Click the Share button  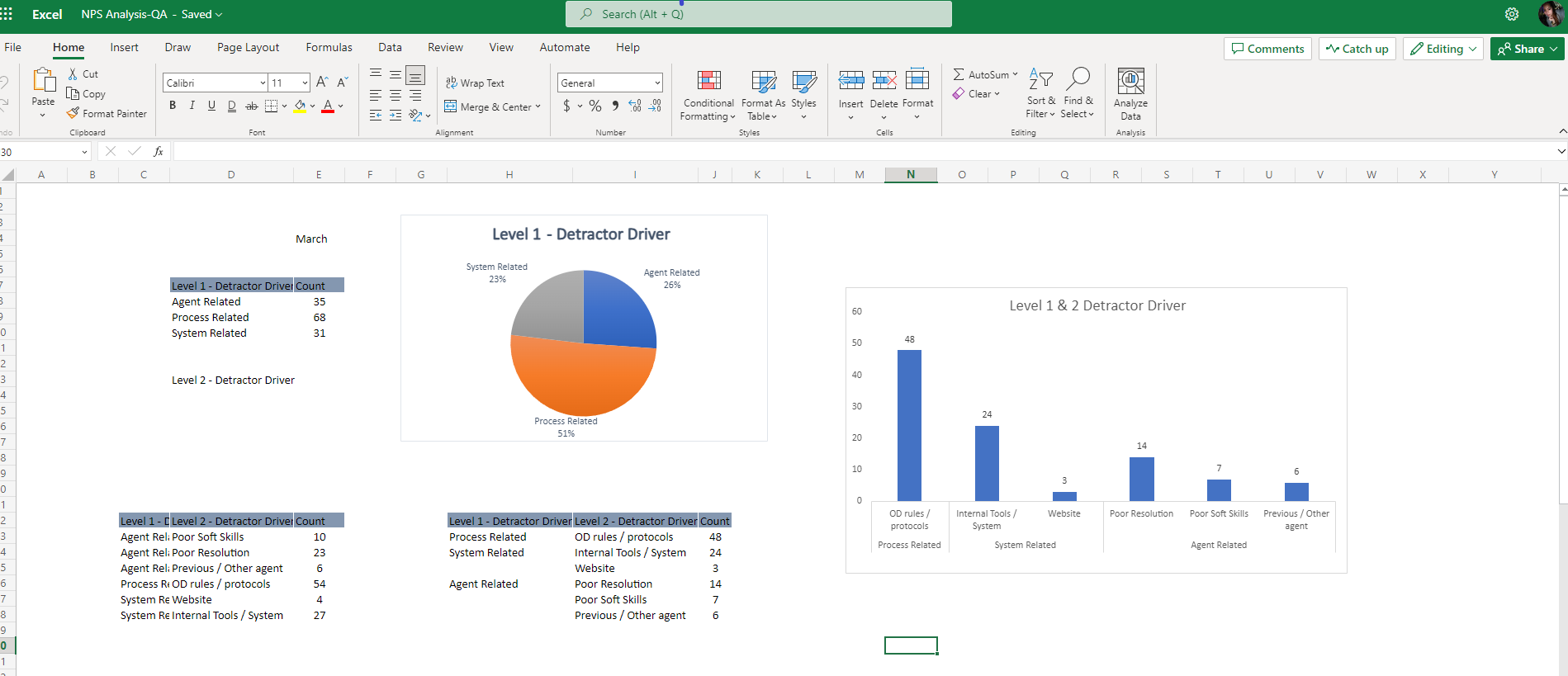[1527, 49]
